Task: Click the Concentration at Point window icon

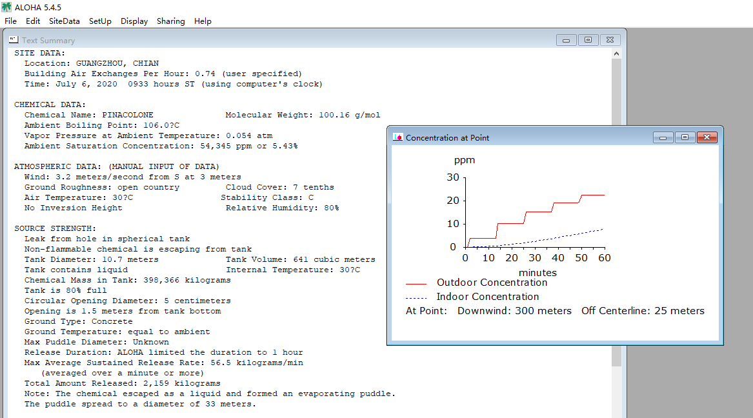Action: (x=397, y=137)
